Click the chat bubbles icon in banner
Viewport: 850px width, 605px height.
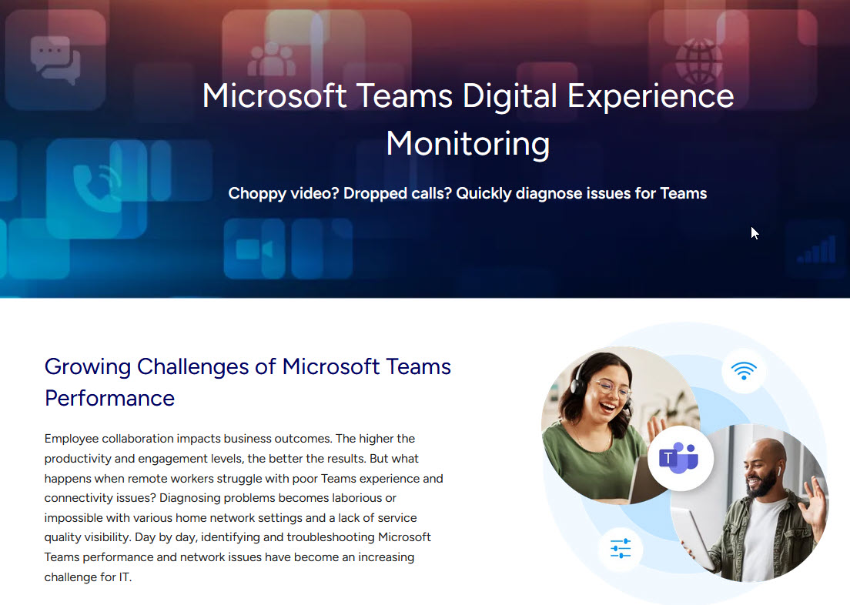(x=55, y=59)
